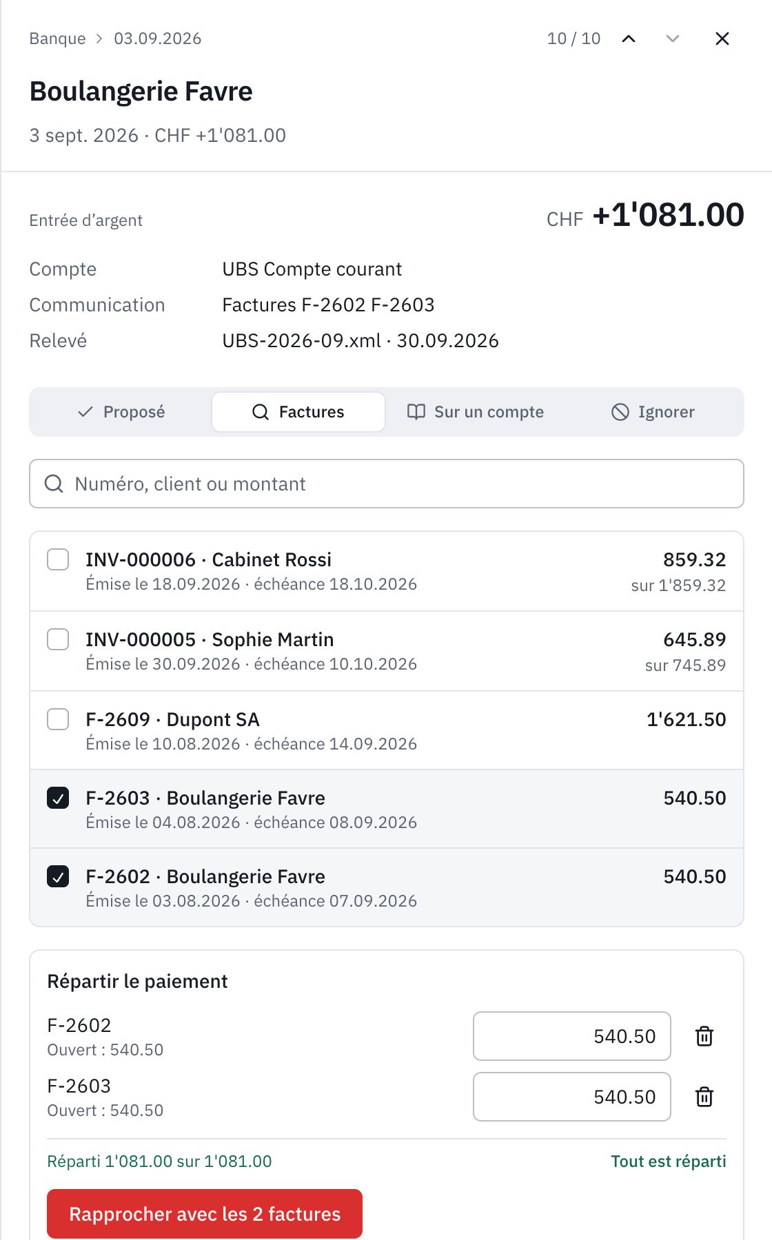Click the 540.50 amount in F-2602 invoice row
The width and height of the screenshot is (772, 1240).
pos(695,876)
